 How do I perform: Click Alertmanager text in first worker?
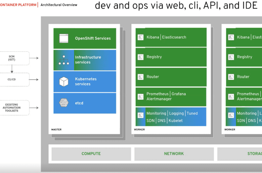tap(159, 99)
